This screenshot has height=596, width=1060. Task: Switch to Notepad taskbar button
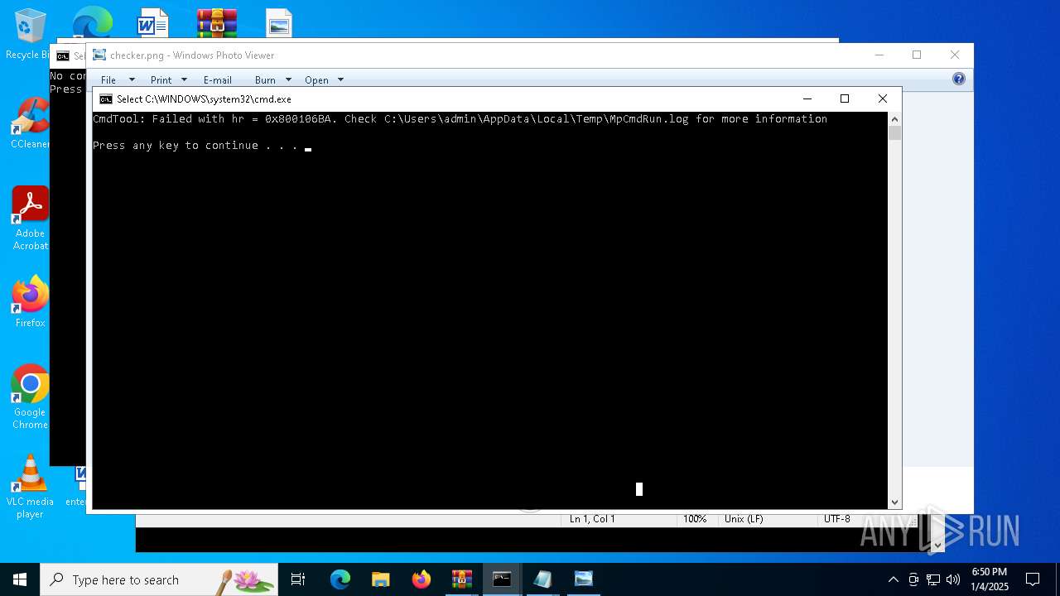coord(542,579)
